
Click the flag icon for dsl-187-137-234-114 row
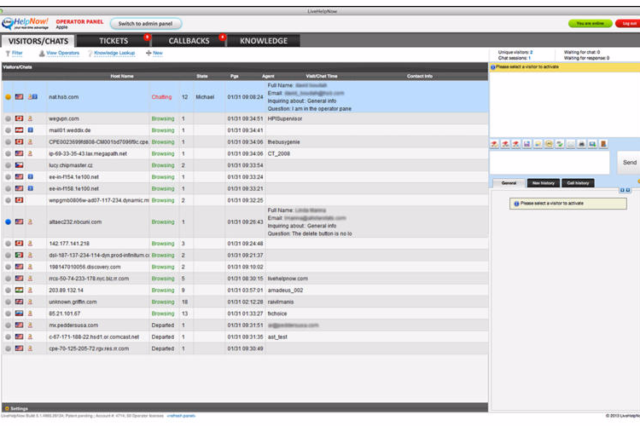pos(19,255)
